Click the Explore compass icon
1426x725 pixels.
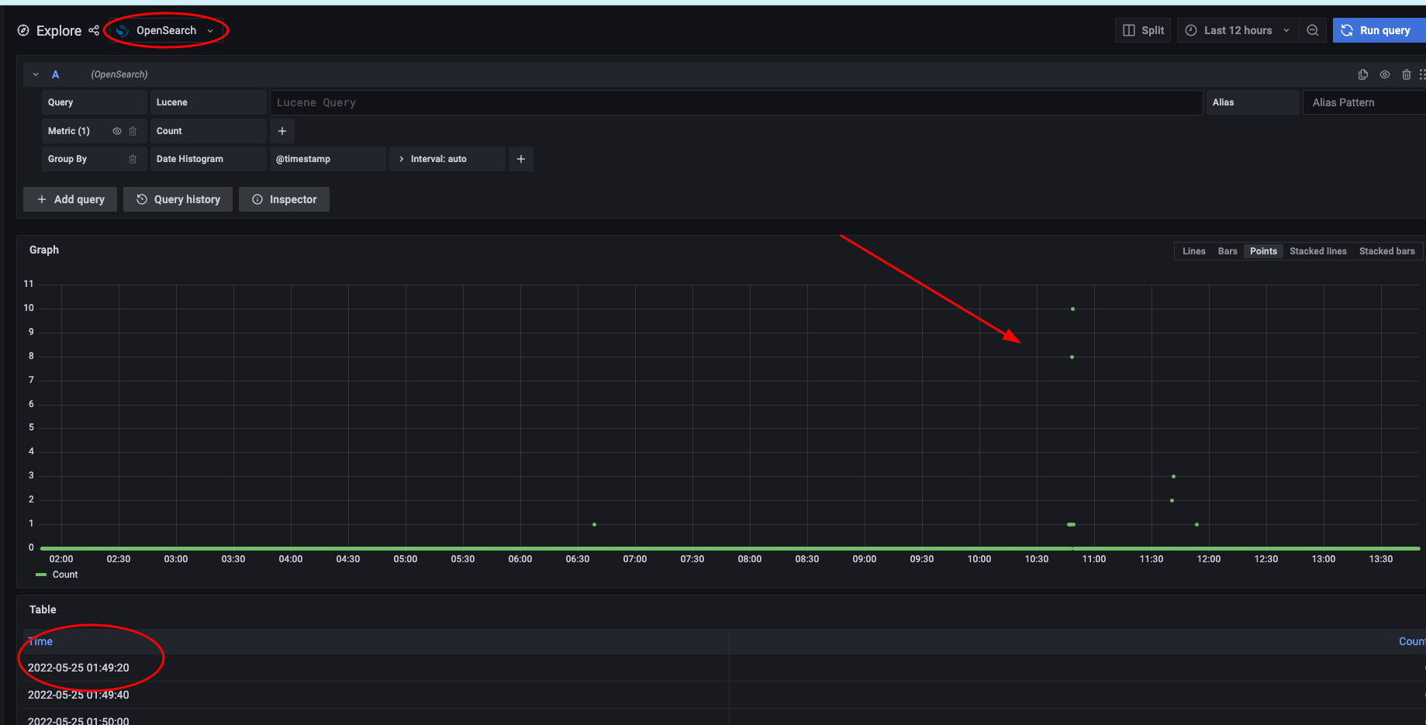(x=22, y=30)
